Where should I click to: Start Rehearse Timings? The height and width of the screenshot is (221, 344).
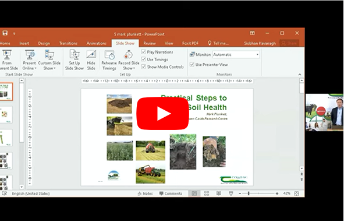109,60
